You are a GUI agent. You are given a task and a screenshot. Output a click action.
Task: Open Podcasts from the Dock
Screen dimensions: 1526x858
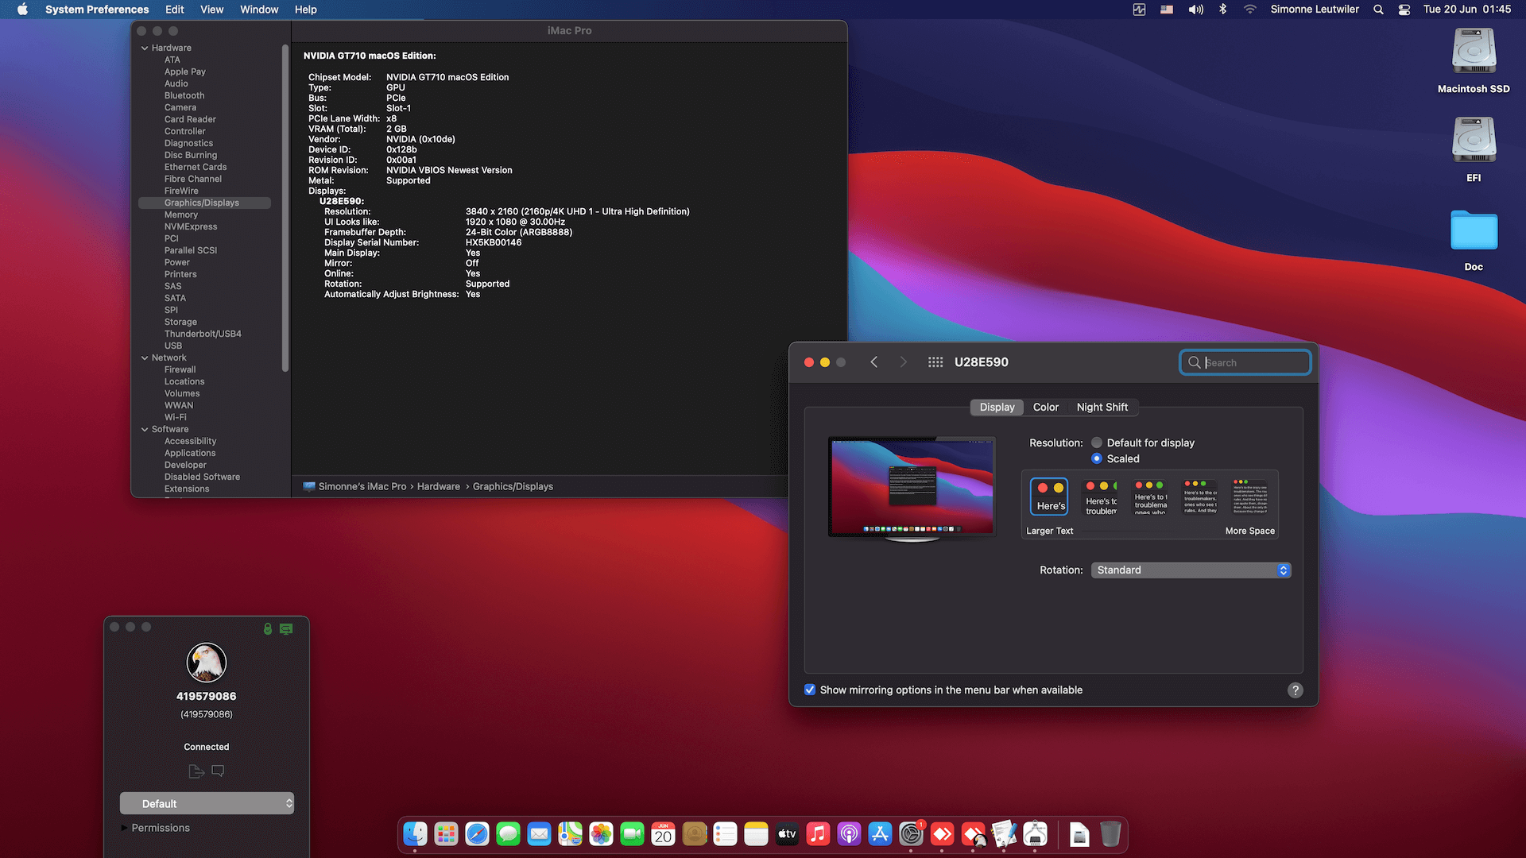(x=849, y=834)
